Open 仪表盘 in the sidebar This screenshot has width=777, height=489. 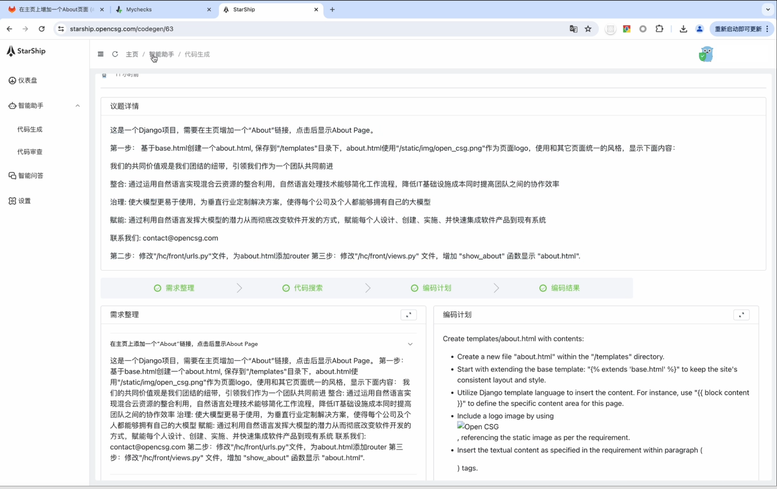coord(27,80)
